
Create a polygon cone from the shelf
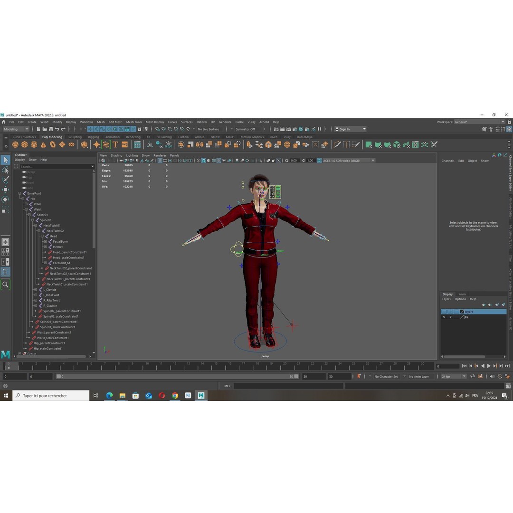(43, 144)
